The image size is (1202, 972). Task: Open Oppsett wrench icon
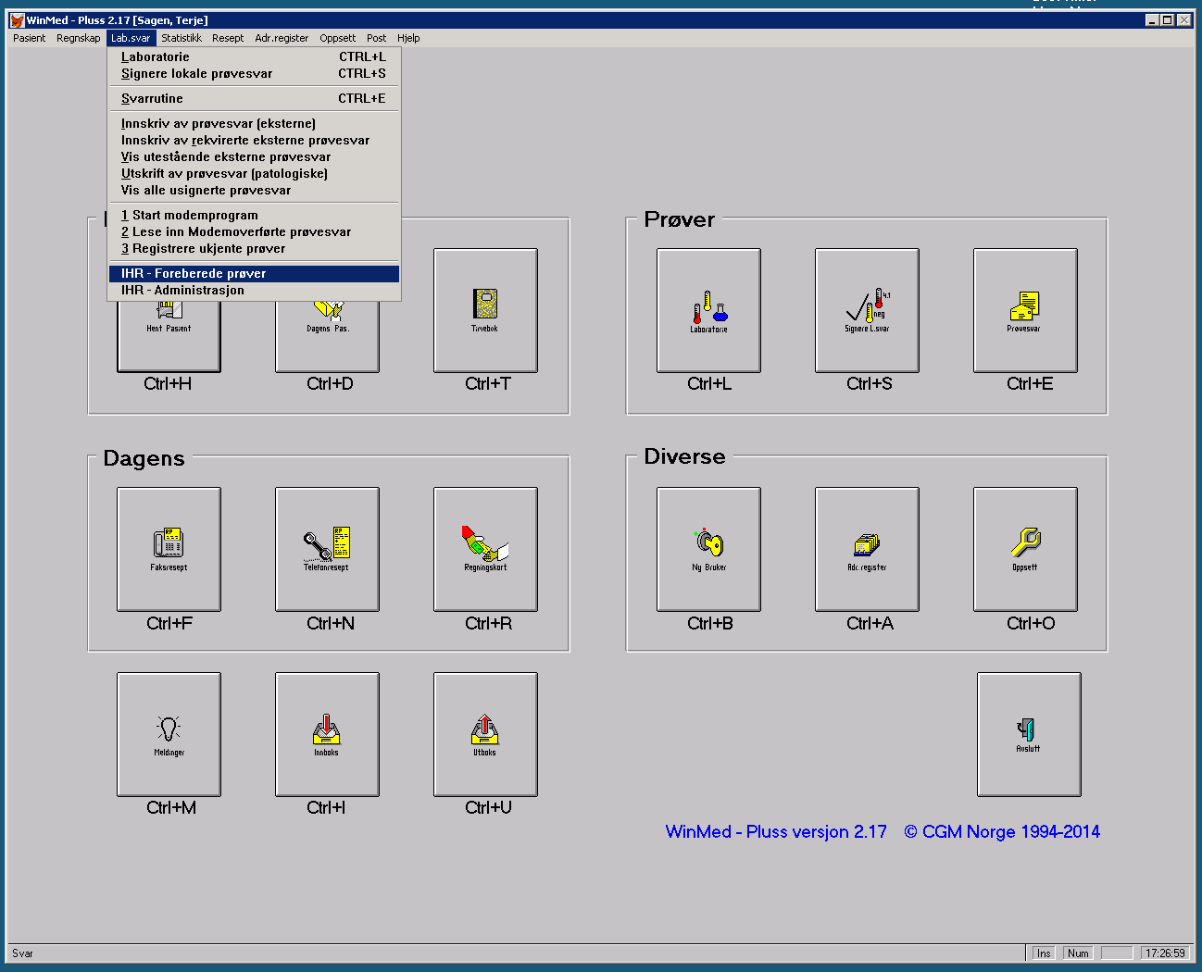[1025, 549]
